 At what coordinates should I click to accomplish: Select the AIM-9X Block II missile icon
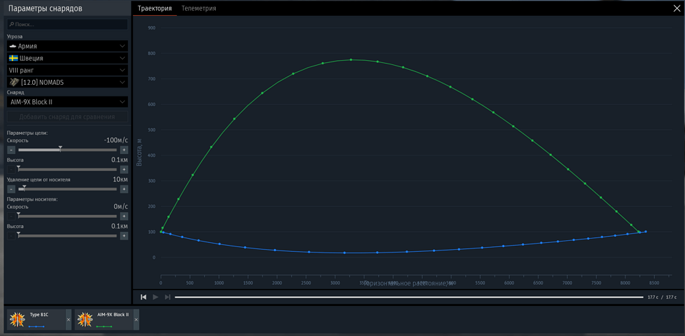[x=85, y=320]
